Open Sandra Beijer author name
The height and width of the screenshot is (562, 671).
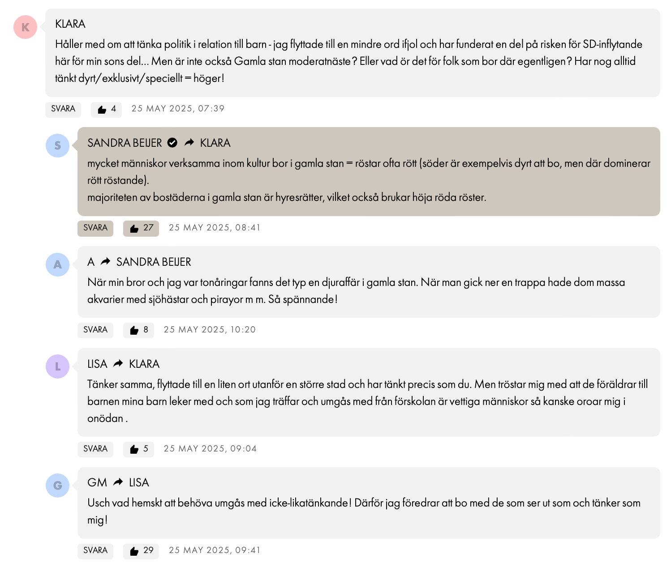tap(125, 143)
